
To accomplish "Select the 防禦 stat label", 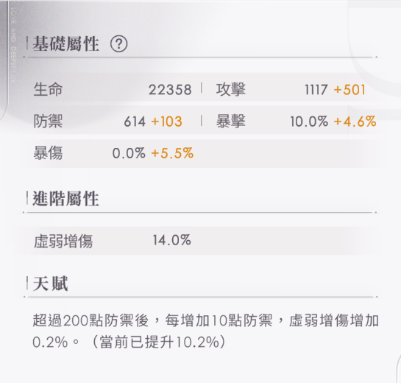I will click(48, 122).
